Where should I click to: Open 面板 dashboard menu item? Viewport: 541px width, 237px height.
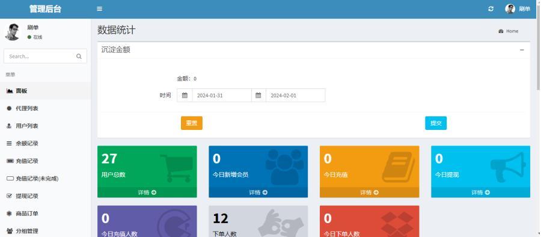45,91
